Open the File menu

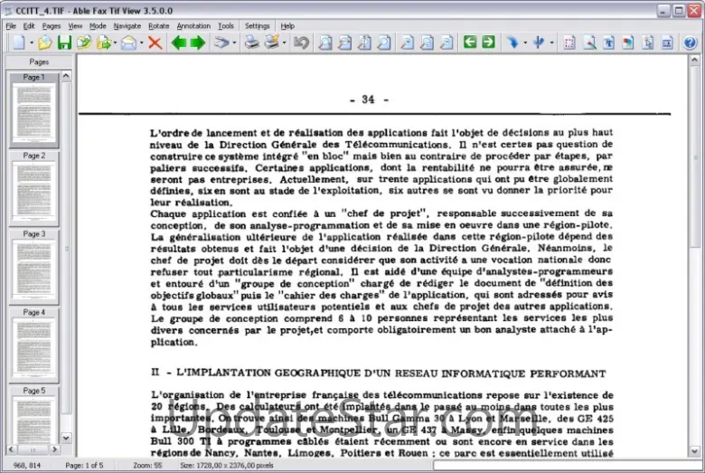click(11, 26)
